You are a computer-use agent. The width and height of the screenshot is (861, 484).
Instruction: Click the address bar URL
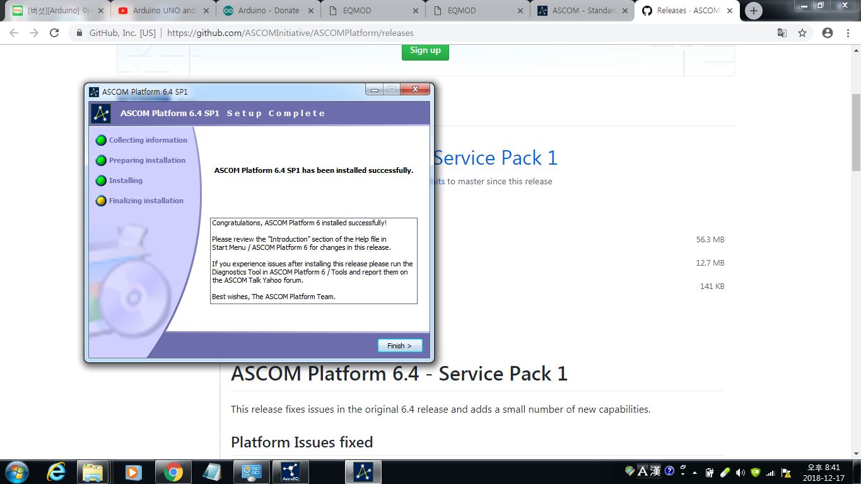[290, 33]
